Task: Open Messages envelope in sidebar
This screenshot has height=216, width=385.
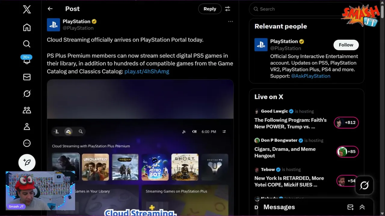Action: click(27, 77)
